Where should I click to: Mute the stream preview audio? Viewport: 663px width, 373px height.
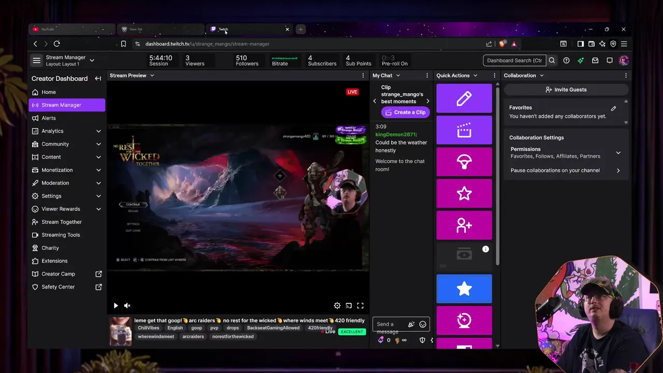click(127, 306)
